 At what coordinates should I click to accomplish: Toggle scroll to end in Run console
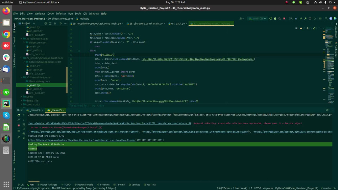[24, 129]
